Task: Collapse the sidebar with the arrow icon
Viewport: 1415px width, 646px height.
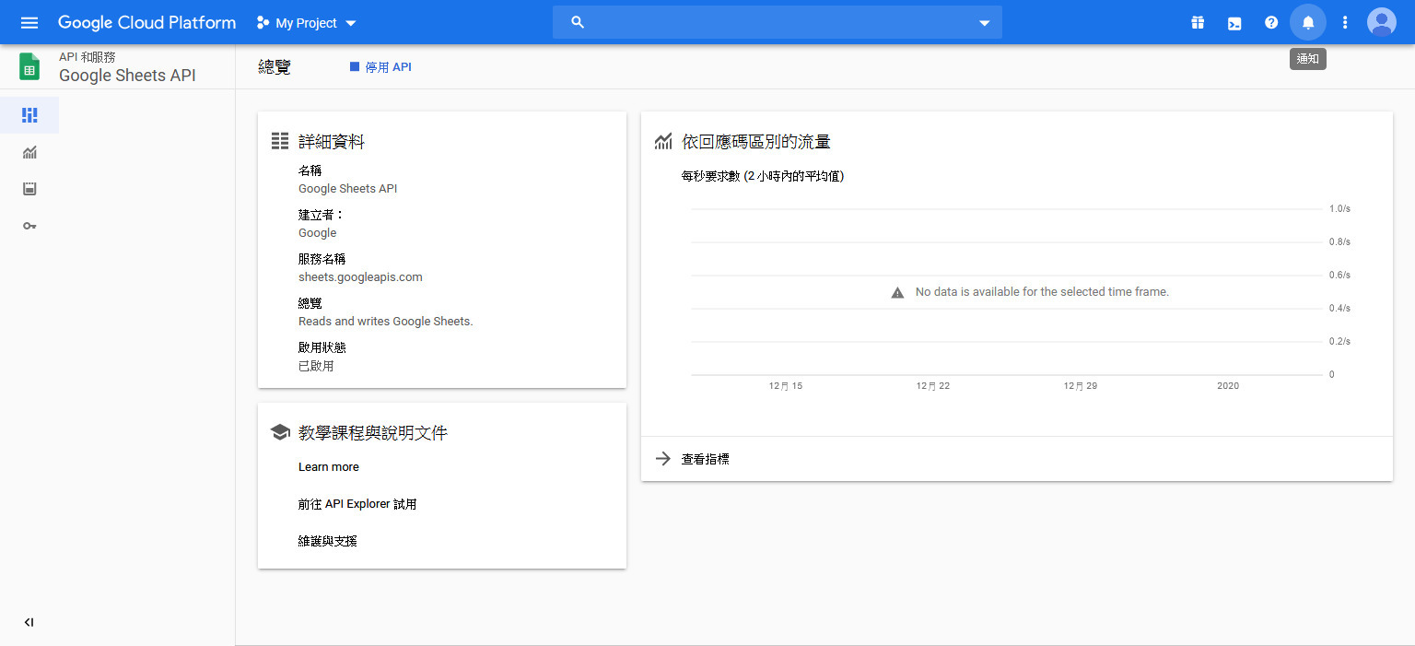Action: [x=29, y=622]
